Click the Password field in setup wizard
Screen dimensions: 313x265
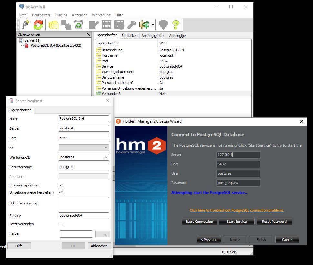click(238, 183)
